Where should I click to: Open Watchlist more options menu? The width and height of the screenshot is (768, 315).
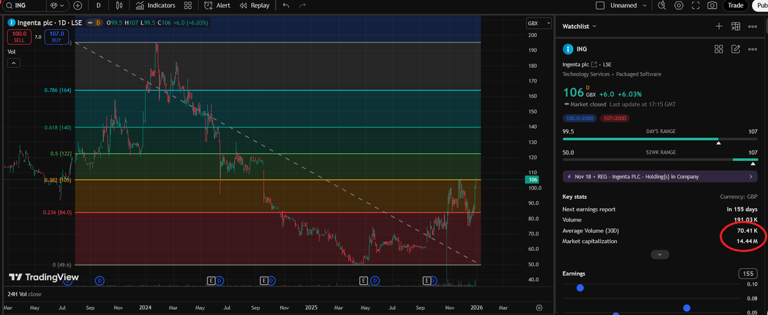click(753, 26)
